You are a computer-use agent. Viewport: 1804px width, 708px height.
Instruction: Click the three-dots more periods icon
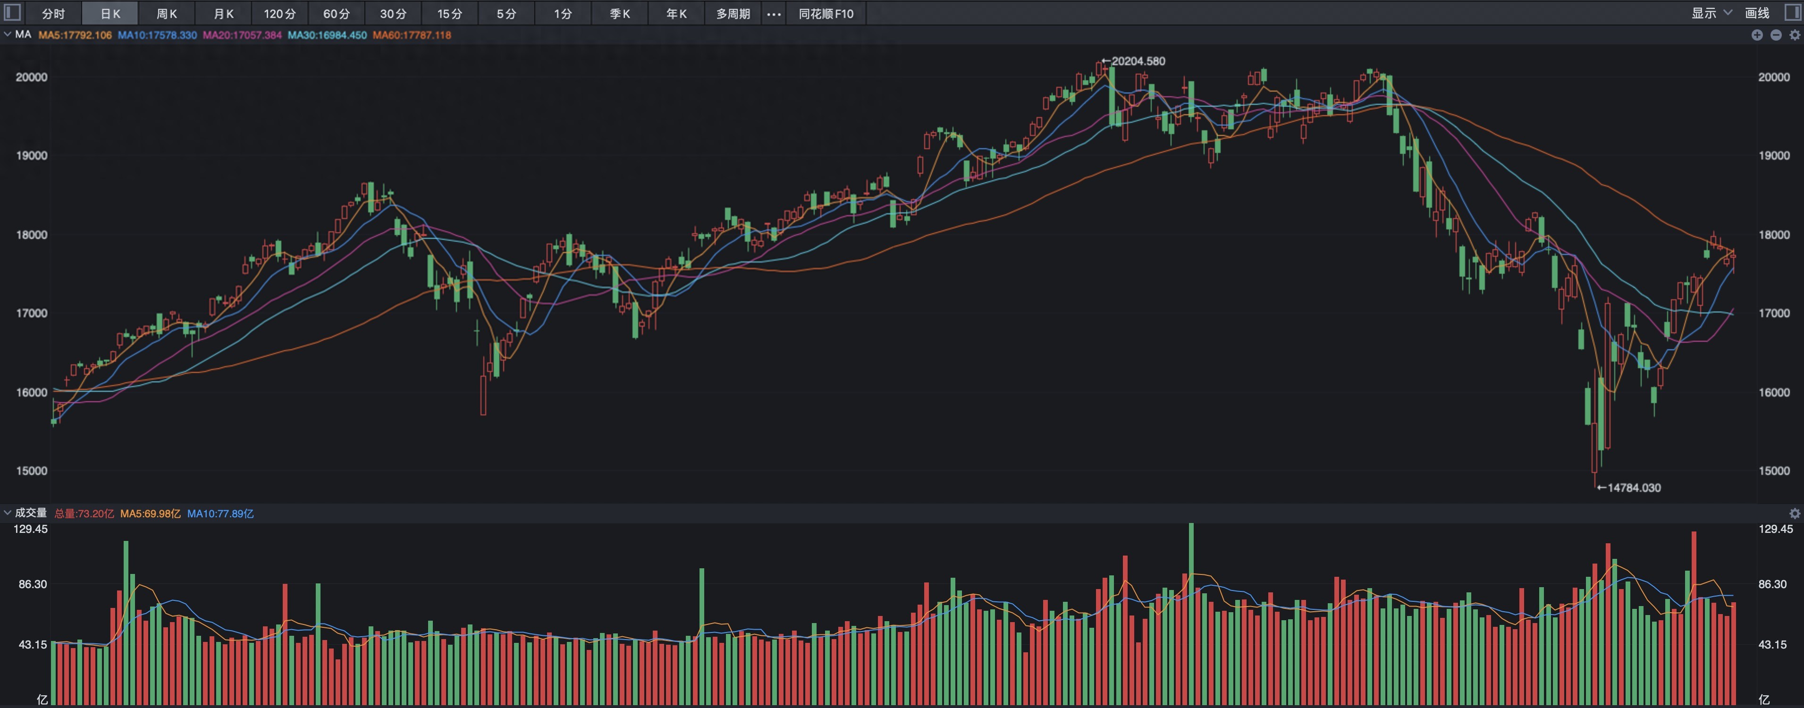pyautogui.click(x=774, y=14)
